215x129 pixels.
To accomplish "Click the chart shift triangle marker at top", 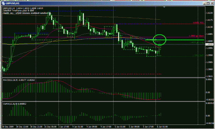I will [x=164, y=7].
